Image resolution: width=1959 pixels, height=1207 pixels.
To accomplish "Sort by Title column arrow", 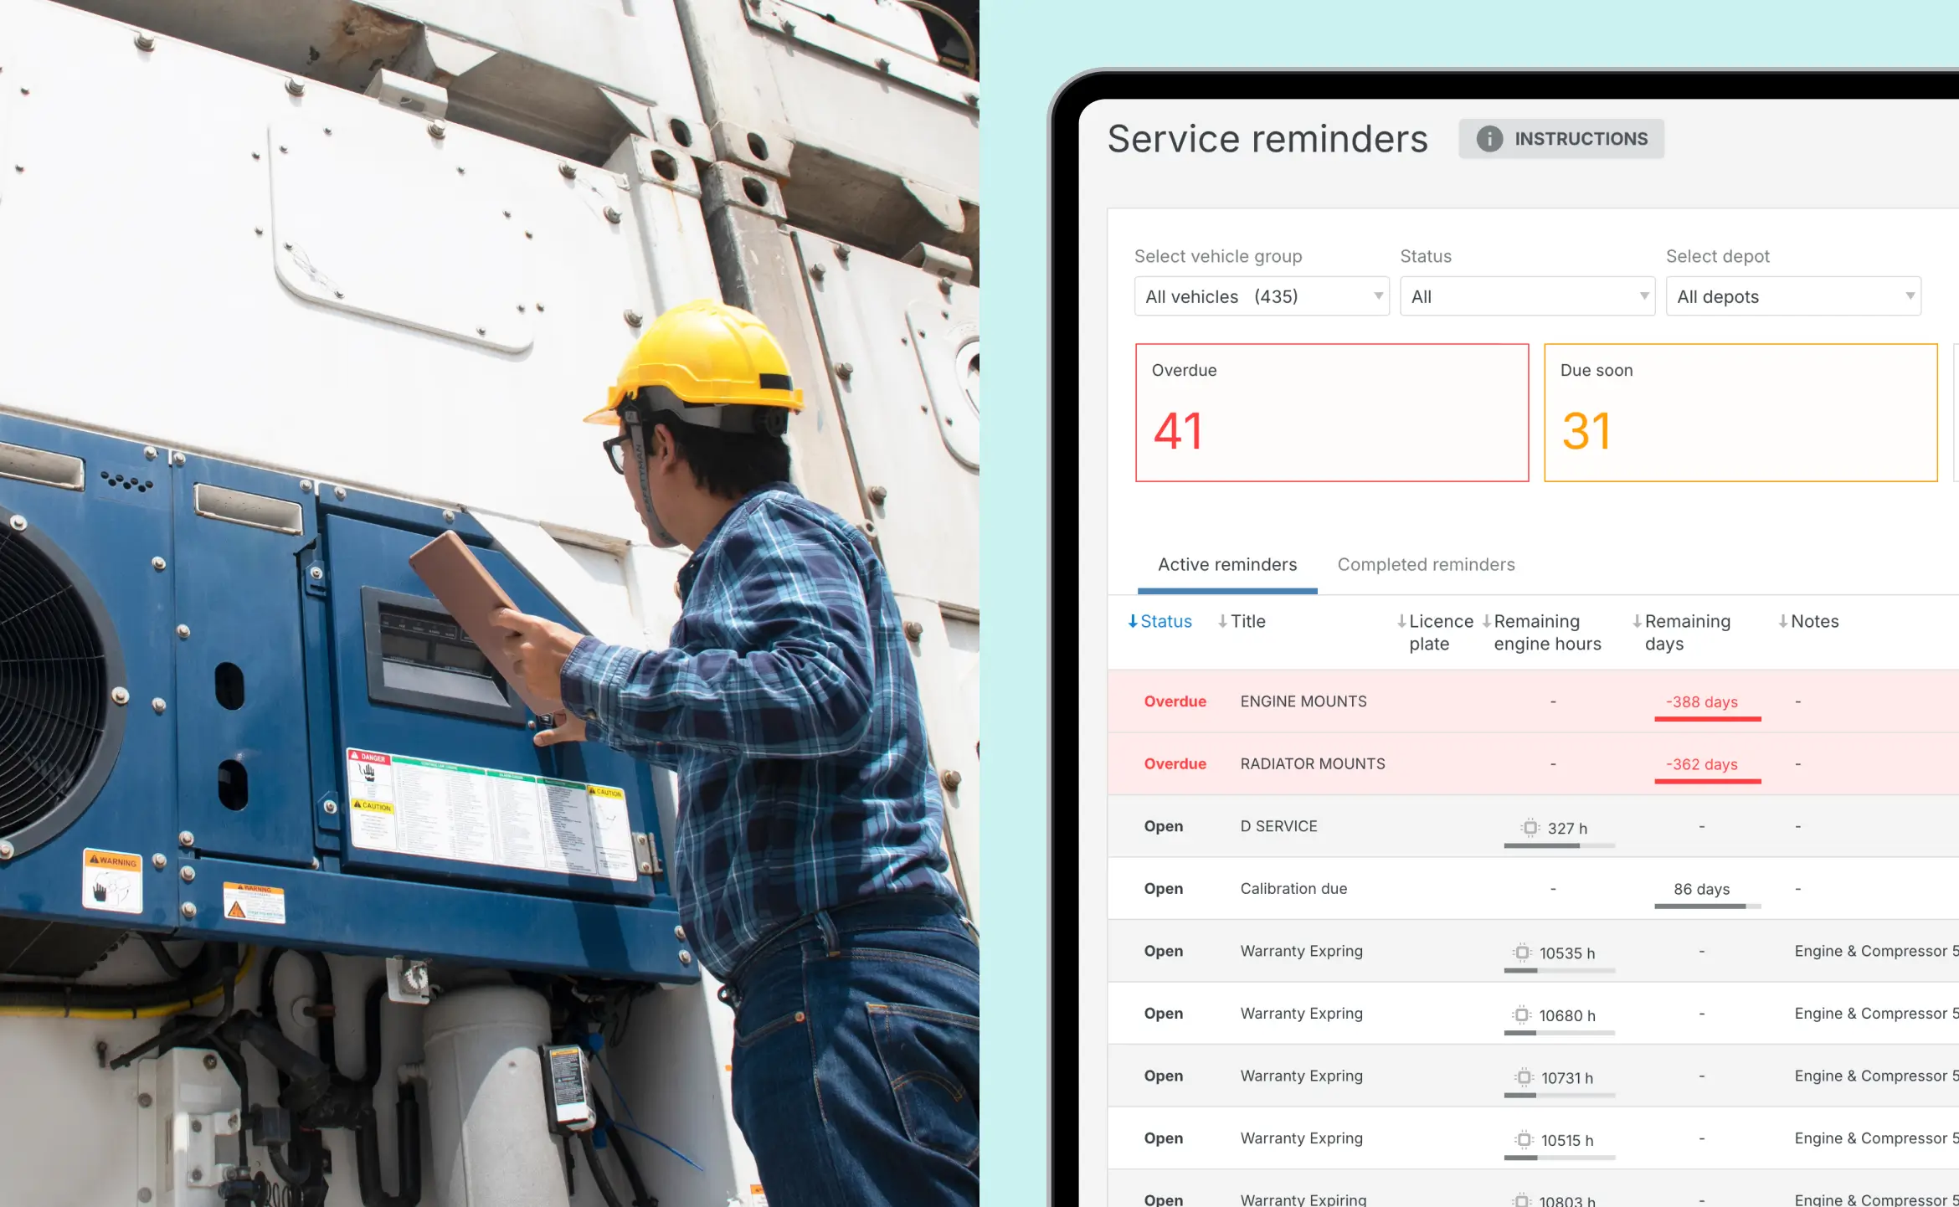I will [x=1222, y=621].
